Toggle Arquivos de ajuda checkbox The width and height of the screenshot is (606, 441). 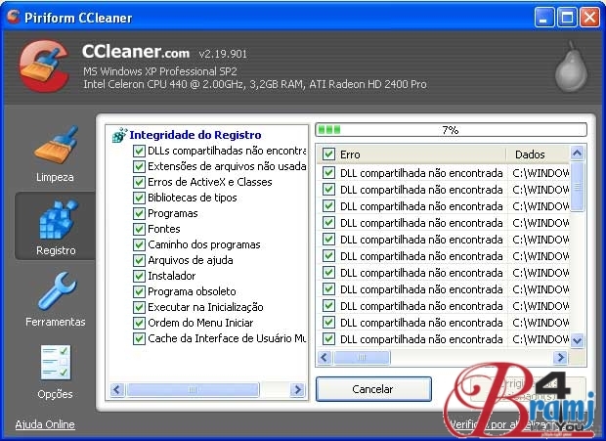139,260
